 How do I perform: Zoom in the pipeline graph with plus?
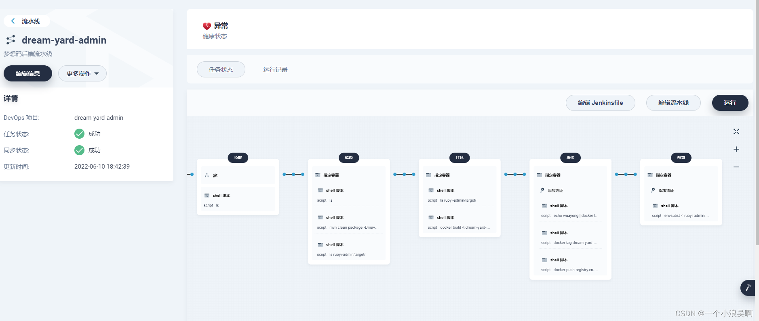[736, 149]
